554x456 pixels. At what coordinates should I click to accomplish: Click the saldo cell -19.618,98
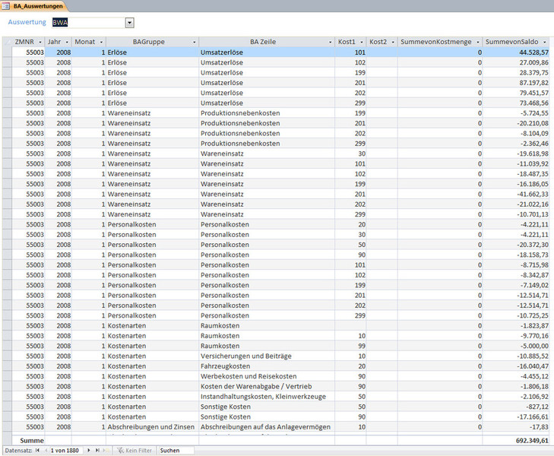[x=516, y=154]
